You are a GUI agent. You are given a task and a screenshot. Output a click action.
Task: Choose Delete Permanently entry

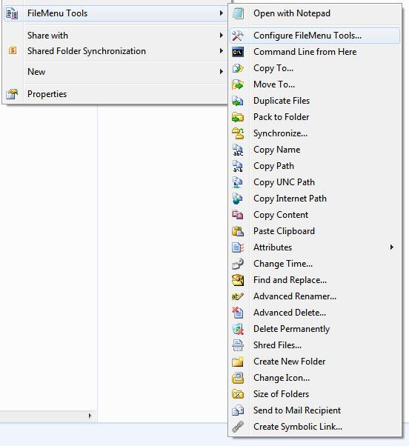pos(315,329)
